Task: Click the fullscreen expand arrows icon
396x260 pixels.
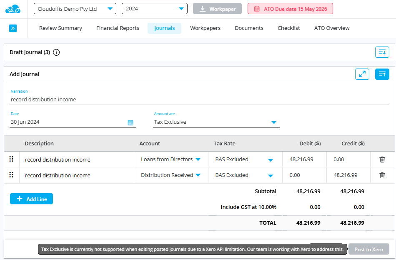Action: point(362,74)
